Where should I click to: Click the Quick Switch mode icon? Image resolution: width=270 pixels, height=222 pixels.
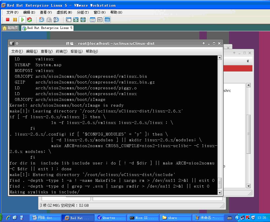click(76, 20)
